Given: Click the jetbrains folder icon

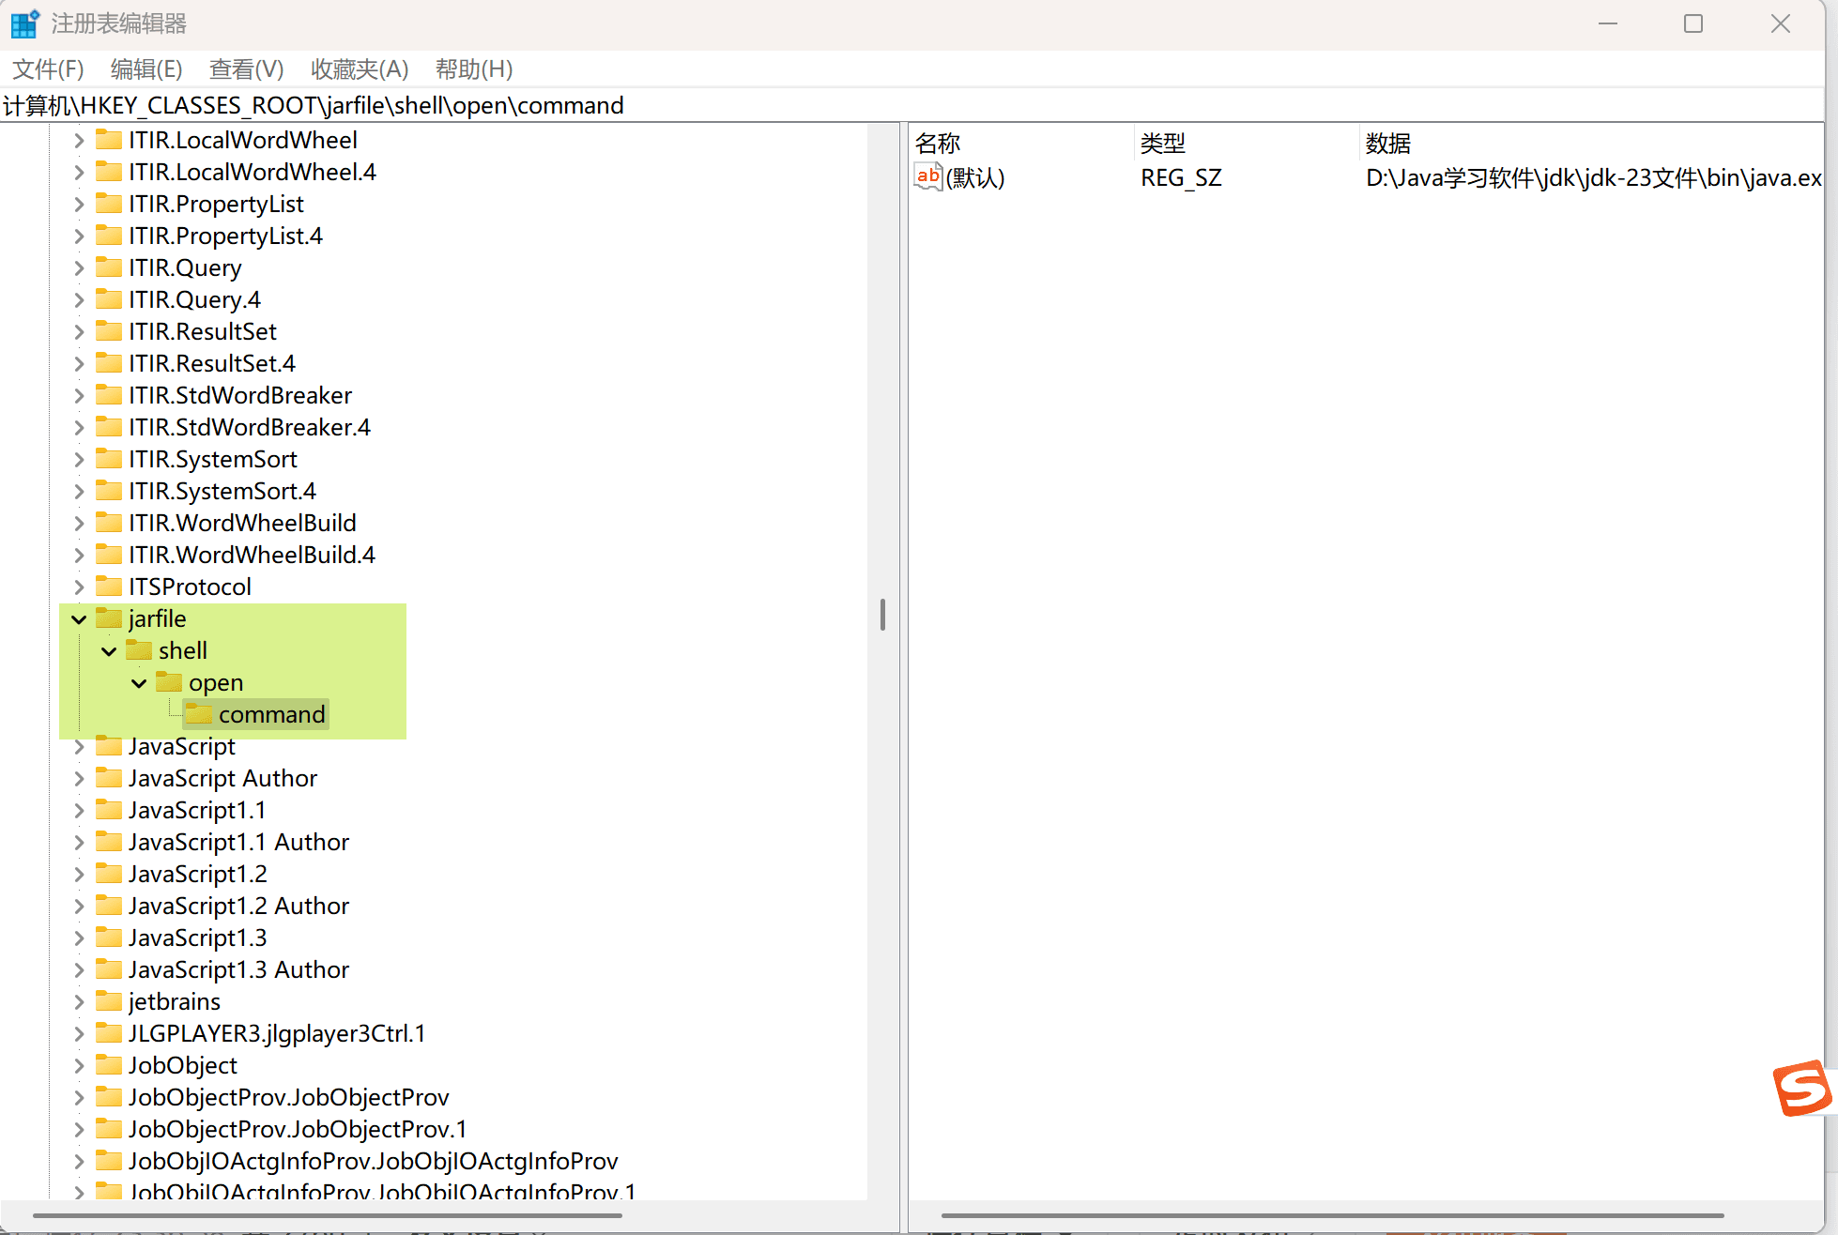Looking at the screenshot, I should 109,1001.
